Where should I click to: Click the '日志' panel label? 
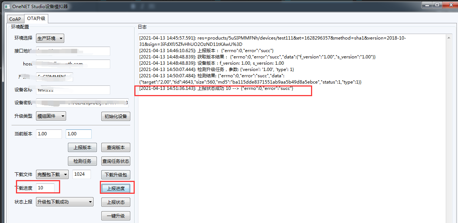(x=142, y=27)
